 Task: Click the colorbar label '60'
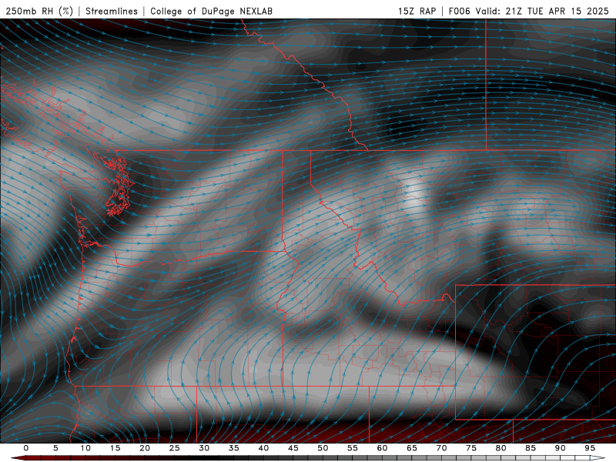click(382, 448)
